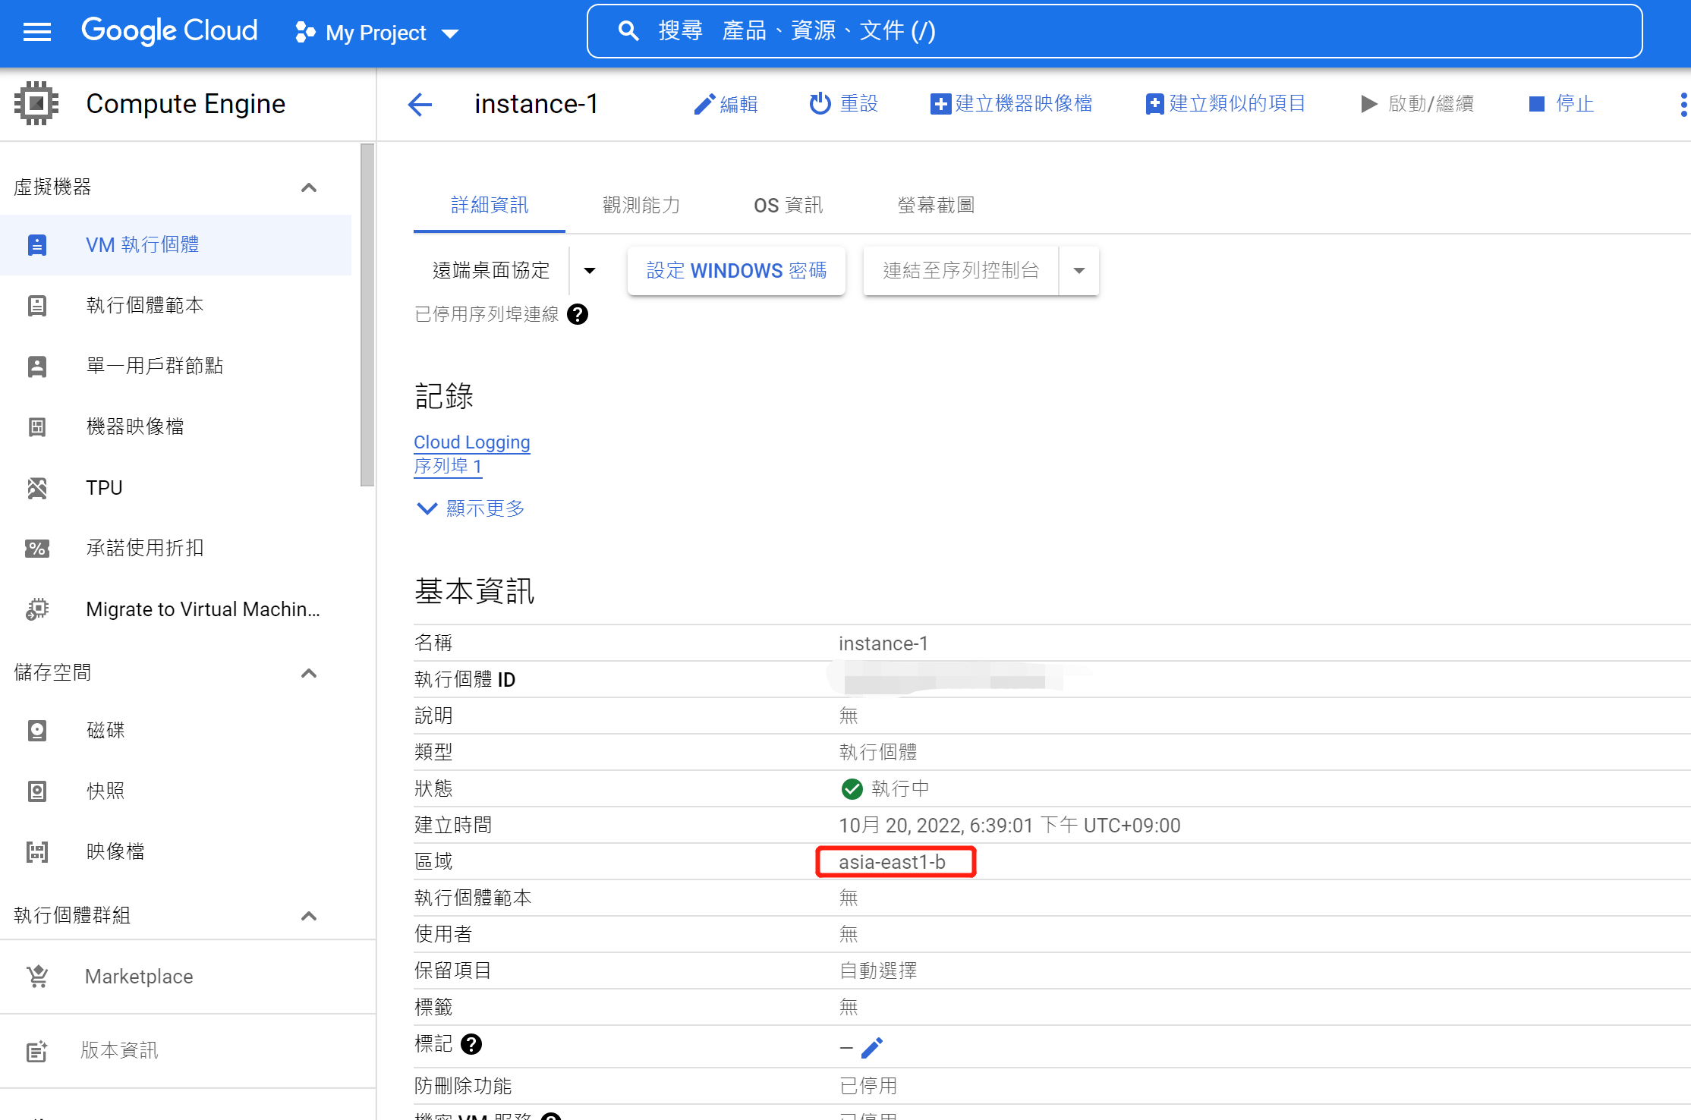This screenshot has width=1691, height=1120.
Task: Click 連結至序列控制台 button
Action: pos(961,271)
